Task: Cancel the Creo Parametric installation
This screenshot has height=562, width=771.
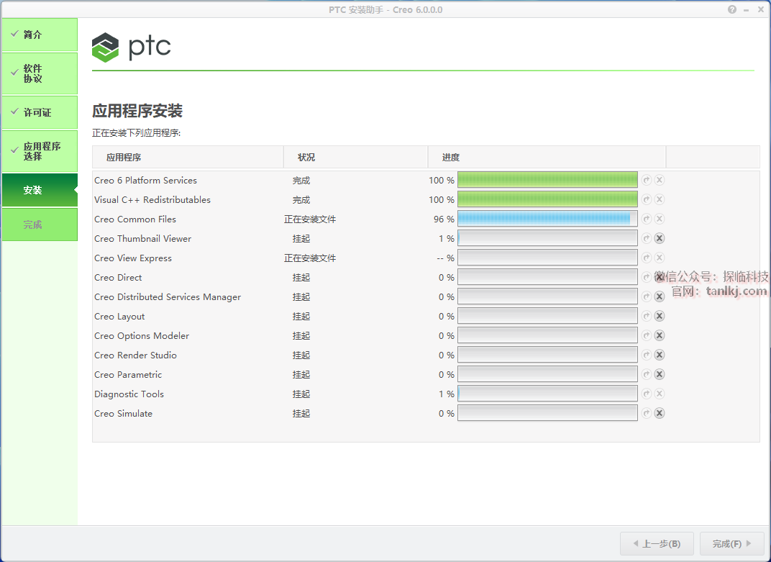Action: (x=660, y=375)
